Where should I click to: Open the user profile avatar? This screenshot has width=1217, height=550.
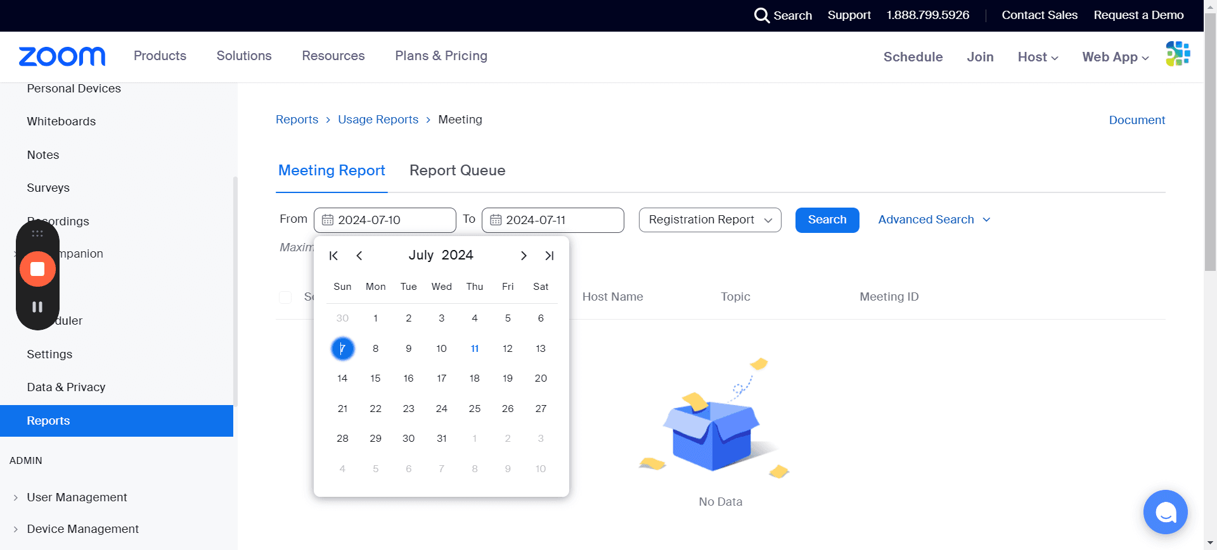click(x=1178, y=54)
